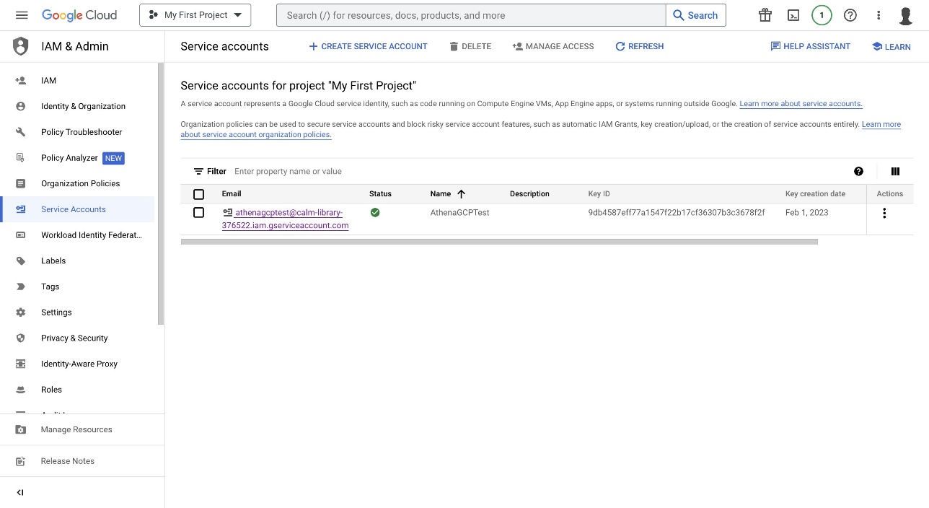Open Privacy & Security page
Screen dimensions: 929x508
pos(74,338)
